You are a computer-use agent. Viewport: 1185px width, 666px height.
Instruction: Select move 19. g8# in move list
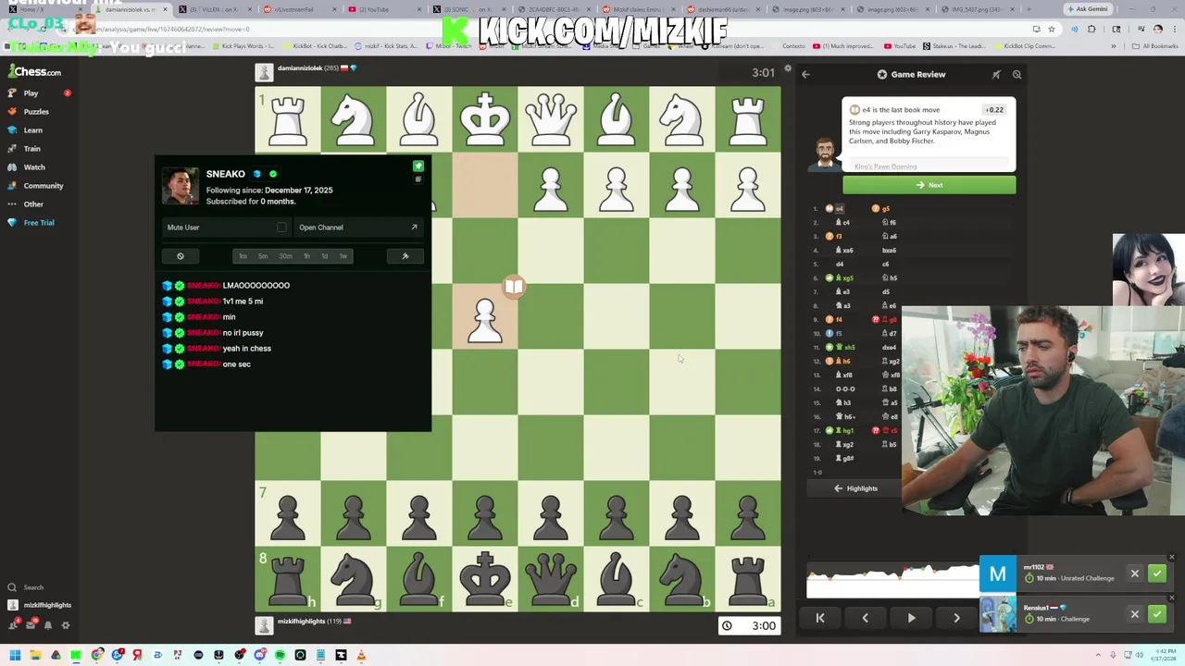click(x=844, y=459)
